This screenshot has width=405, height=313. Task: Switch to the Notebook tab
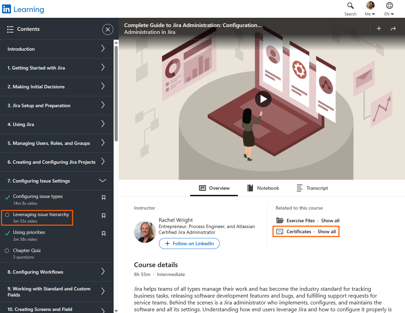(x=263, y=188)
